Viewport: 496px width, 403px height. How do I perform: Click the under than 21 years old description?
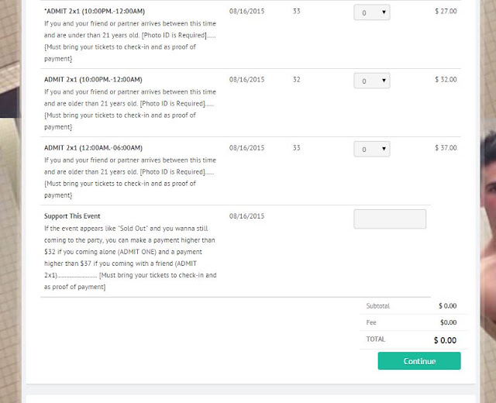coord(130,41)
